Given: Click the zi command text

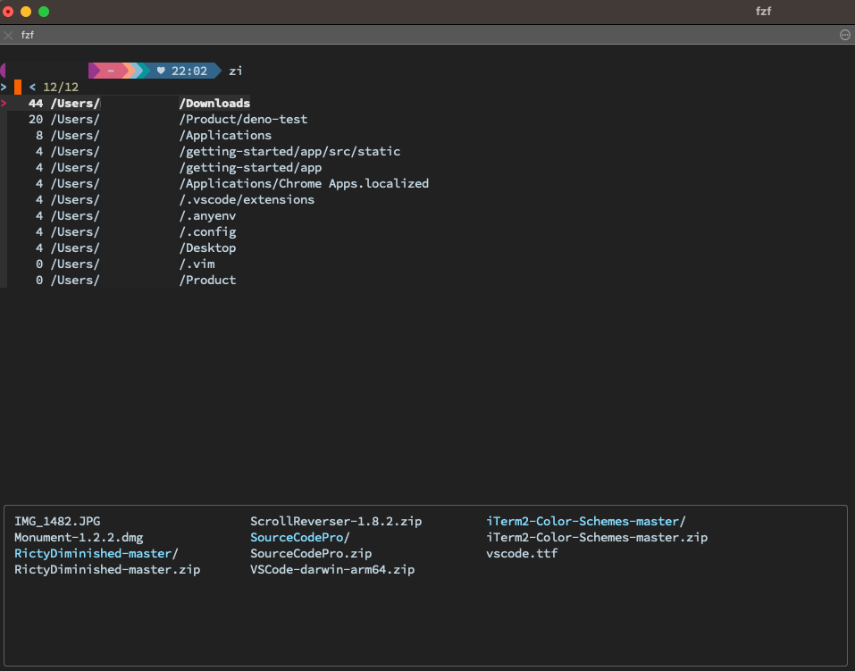Looking at the screenshot, I should coord(236,71).
